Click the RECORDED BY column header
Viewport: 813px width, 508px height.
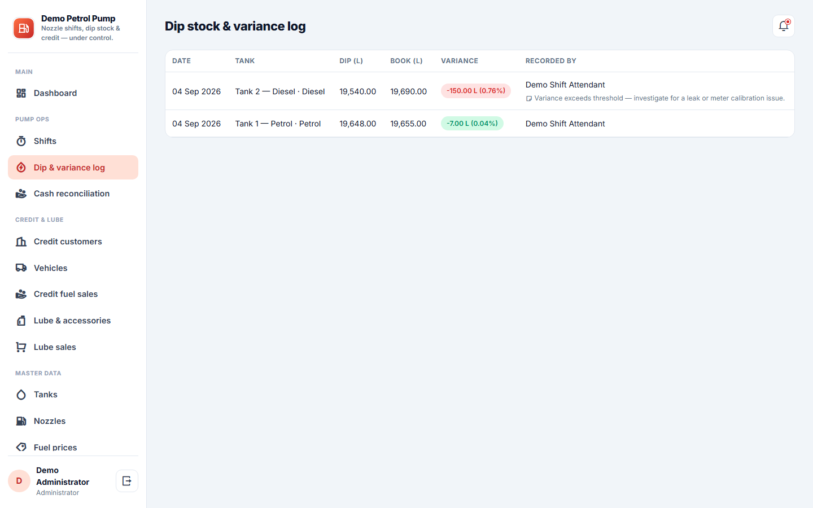(551, 61)
